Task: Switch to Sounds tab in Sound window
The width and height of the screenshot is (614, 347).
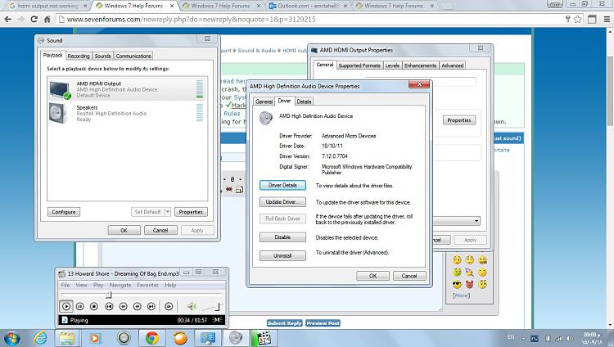Action: pos(102,56)
